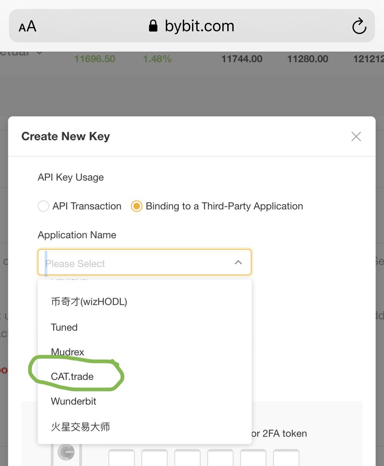Choose CAT.trade from the application list

(x=145, y=377)
